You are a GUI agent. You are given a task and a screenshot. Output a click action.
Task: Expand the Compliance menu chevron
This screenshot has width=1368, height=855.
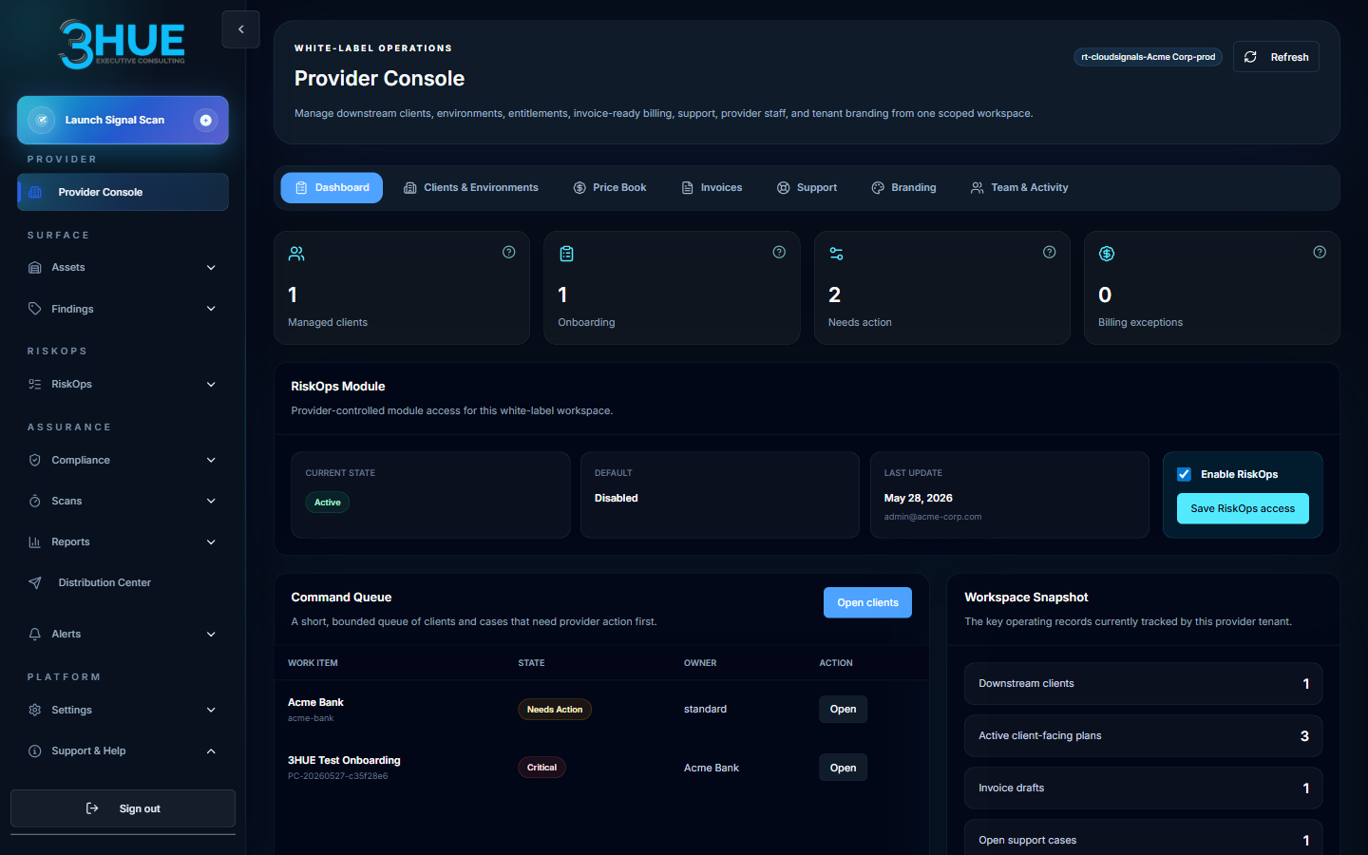pyautogui.click(x=211, y=461)
